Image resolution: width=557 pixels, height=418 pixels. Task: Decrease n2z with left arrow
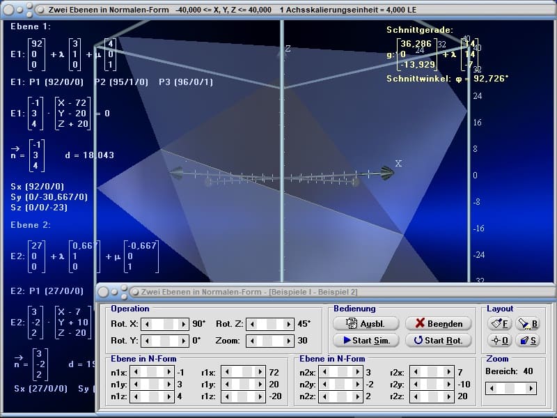[324, 396]
